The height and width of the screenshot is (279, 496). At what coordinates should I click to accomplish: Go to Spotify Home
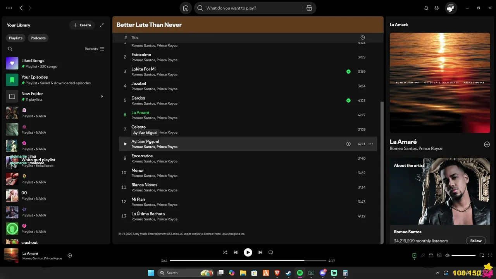tap(186, 8)
